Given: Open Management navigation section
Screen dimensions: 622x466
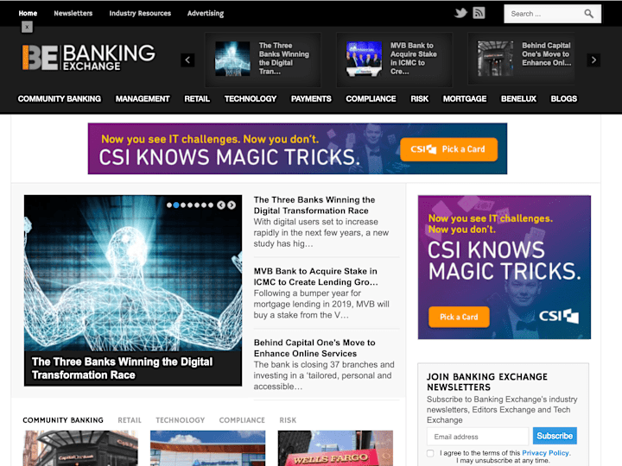Looking at the screenshot, I should point(143,98).
